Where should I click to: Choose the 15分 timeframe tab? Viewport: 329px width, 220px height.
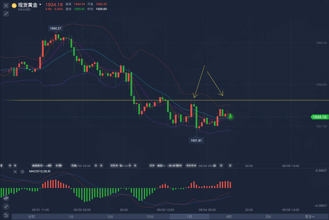pos(150,216)
